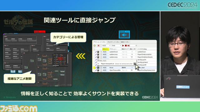Click the yellow row marker beside Move row
Viewport: 200px width, 112px height.
[x=94, y=68]
